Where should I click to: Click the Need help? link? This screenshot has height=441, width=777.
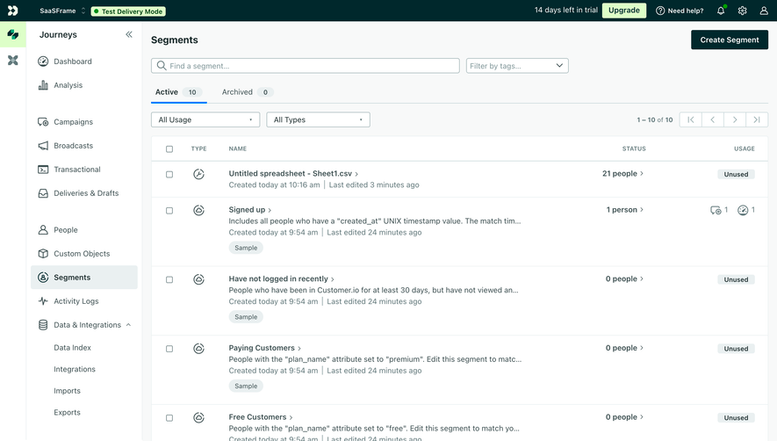coord(680,11)
